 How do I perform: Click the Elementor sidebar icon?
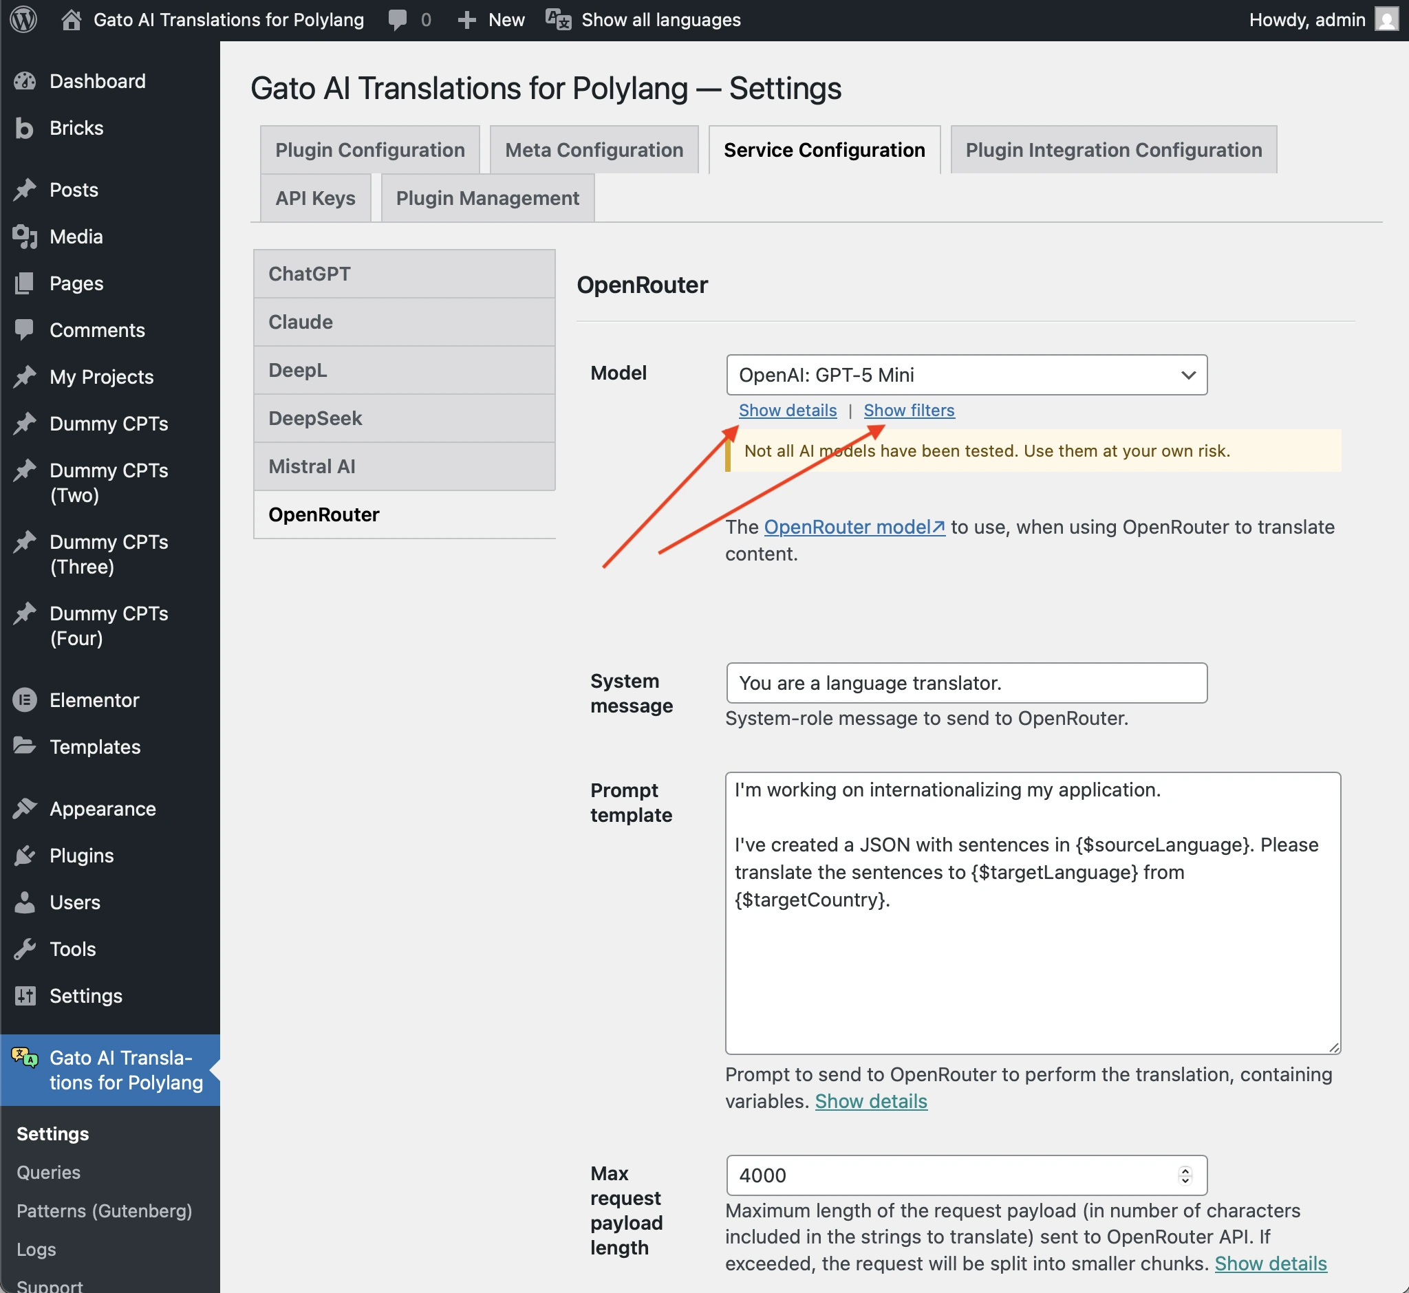click(x=25, y=699)
